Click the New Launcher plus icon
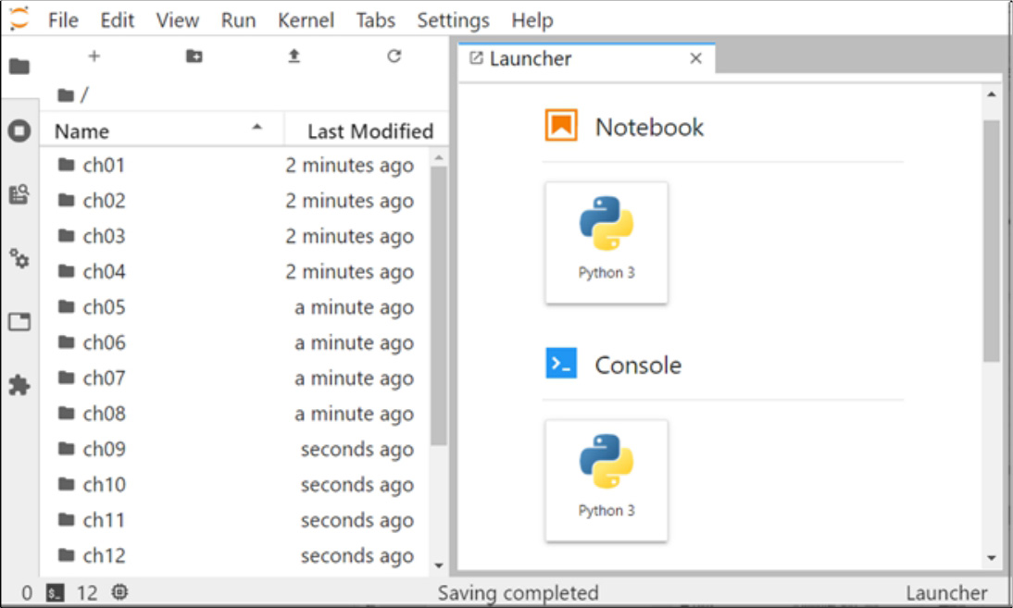This screenshot has width=1013, height=608. (x=94, y=56)
